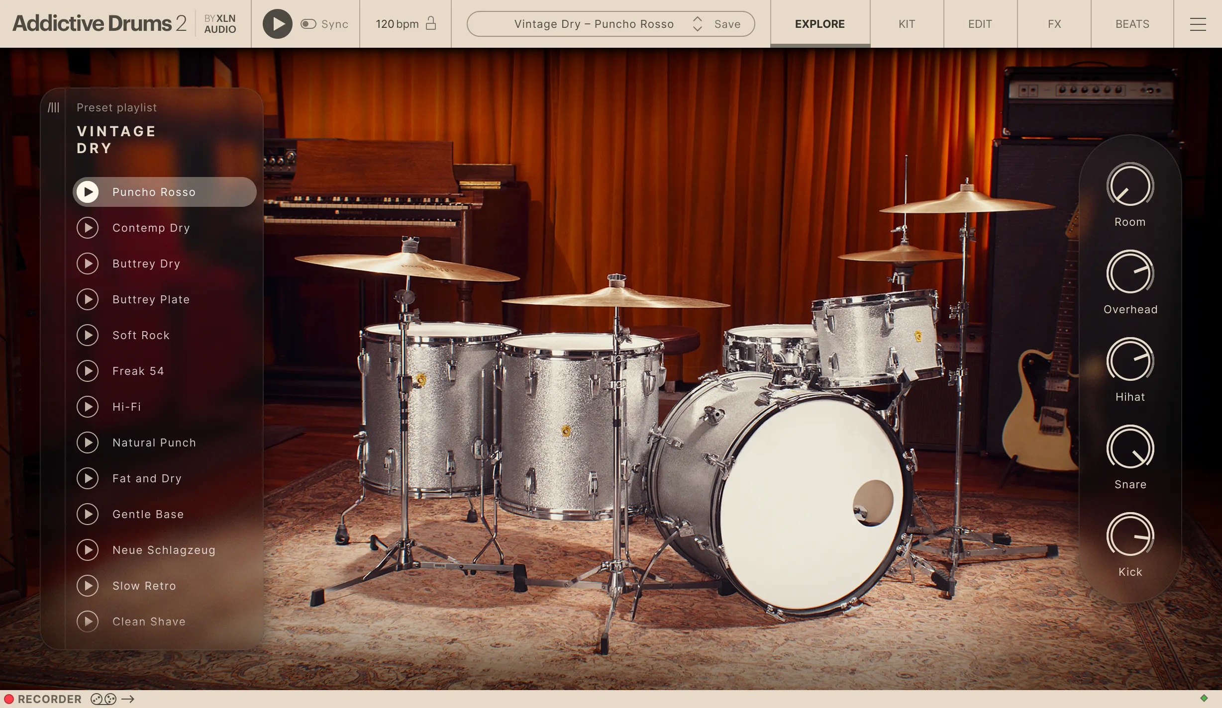
Task: Click the hamburger menu icon
Action: (x=1198, y=23)
